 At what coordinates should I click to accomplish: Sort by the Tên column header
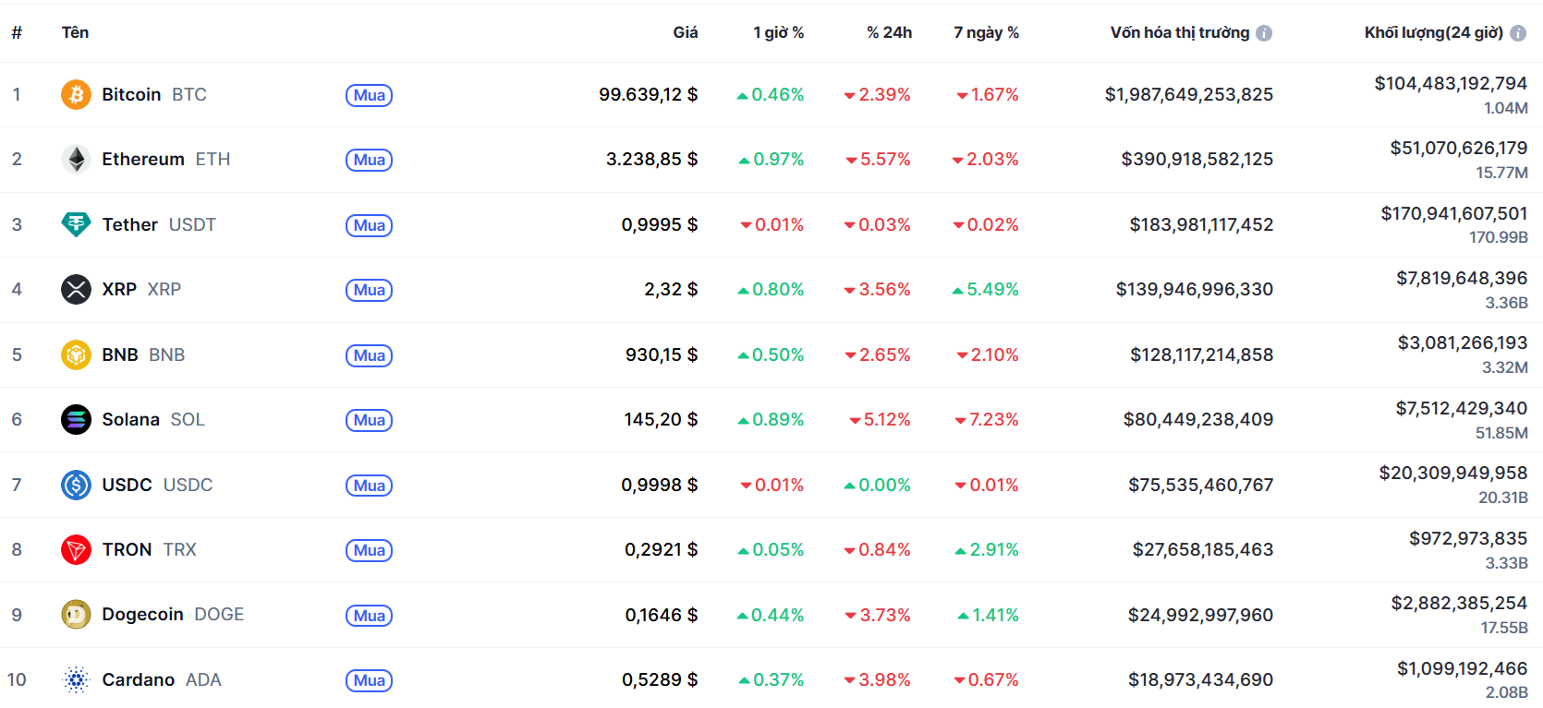(x=75, y=32)
